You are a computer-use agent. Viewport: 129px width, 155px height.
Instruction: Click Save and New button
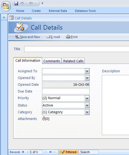click(x=28, y=37)
